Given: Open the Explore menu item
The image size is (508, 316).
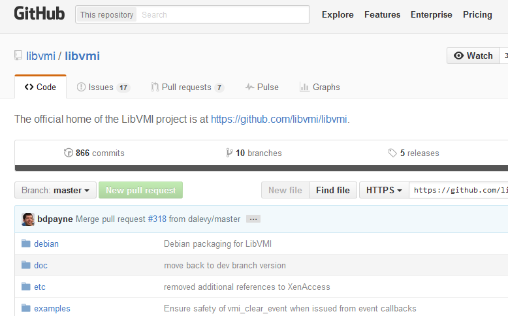Looking at the screenshot, I should click(x=338, y=14).
